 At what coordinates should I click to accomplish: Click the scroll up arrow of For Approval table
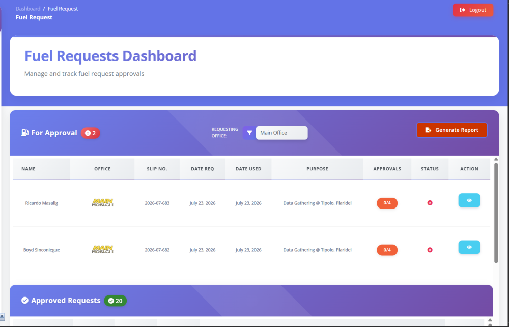pyautogui.click(x=496, y=159)
